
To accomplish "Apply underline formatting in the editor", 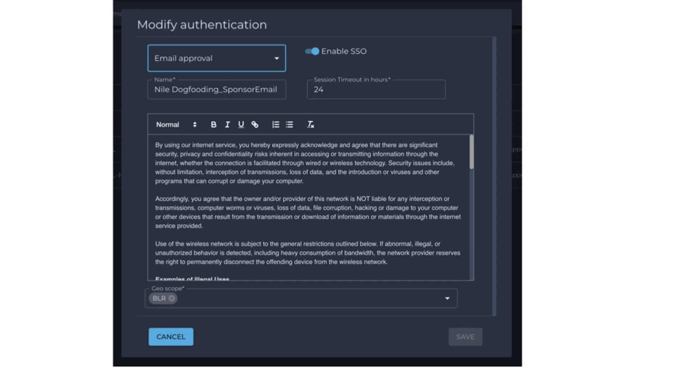I will (x=241, y=124).
